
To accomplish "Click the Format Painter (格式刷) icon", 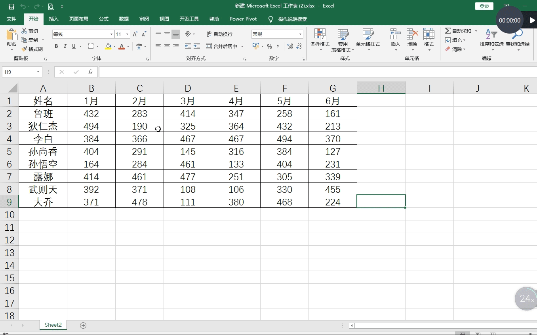I will click(x=25, y=49).
